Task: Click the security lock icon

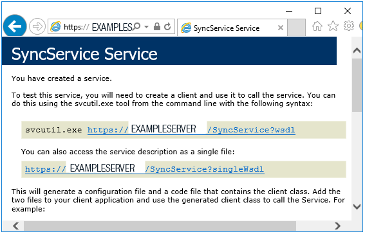Action: pyautogui.click(x=157, y=26)
